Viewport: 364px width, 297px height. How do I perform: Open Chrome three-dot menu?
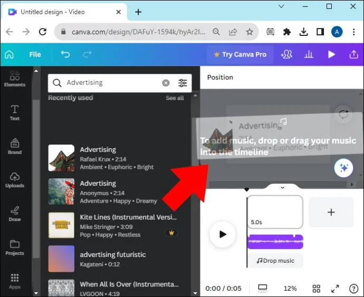tap(353, 32)
